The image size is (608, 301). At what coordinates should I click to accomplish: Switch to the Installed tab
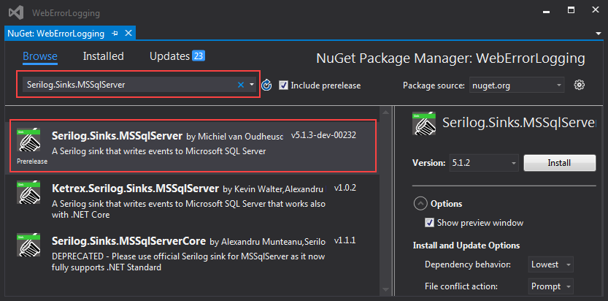coord(103,56)
